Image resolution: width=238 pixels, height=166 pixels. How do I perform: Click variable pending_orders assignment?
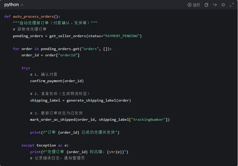[28, 36]
